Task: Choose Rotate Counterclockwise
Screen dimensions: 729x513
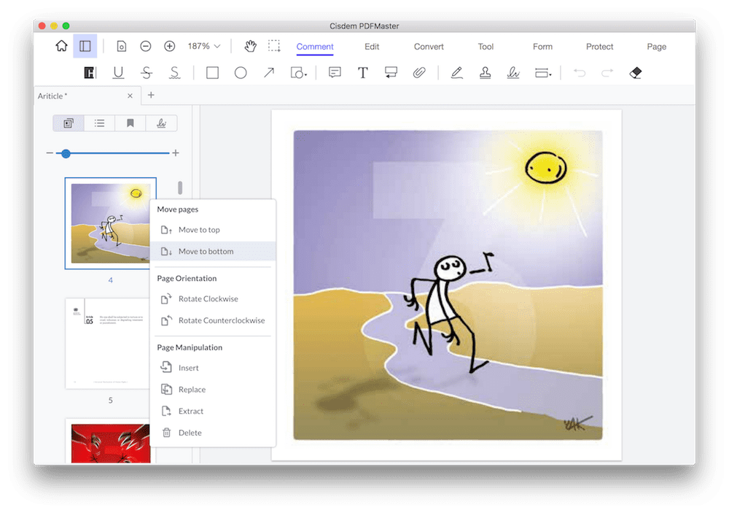Action: coord(213,320)
